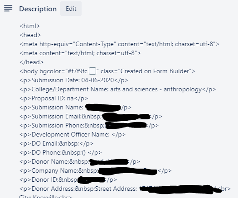Click the #f7f9fc color swatch box
The image size is (238, 198).
coord(92,71)
